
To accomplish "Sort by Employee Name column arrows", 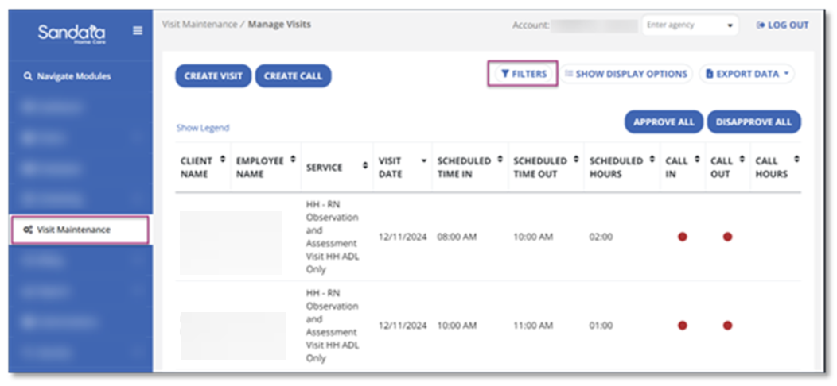I will [x=294, y=160].
